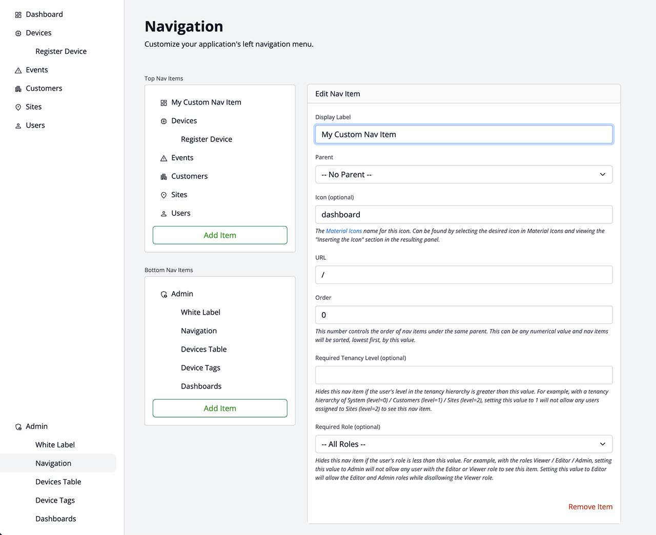Focus the Display Label text field
This screenshot has width=656, height=535.
(x=463, y=134)
